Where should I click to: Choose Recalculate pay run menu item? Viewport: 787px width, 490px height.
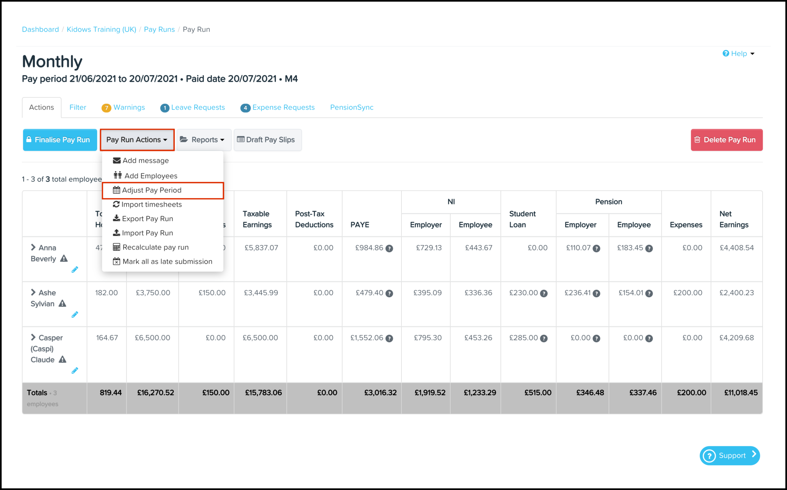[x=155, y=247]
